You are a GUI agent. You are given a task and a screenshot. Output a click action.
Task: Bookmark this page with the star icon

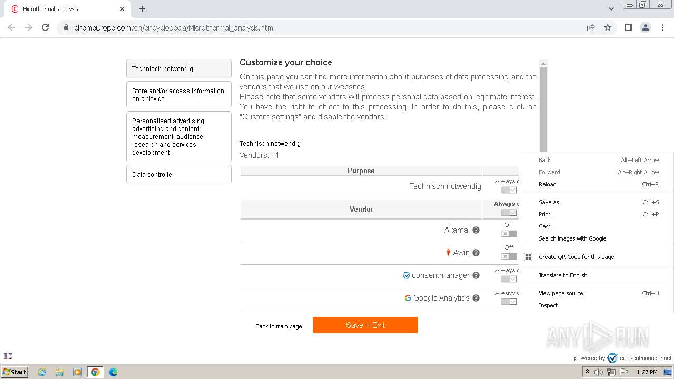click(608, 27)
